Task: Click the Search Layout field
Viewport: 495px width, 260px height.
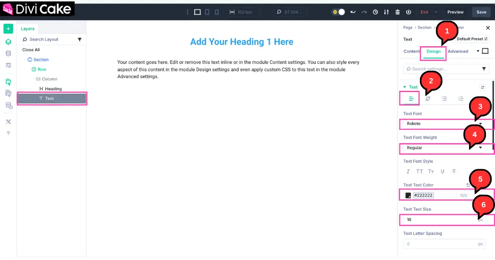Action: 47,40
